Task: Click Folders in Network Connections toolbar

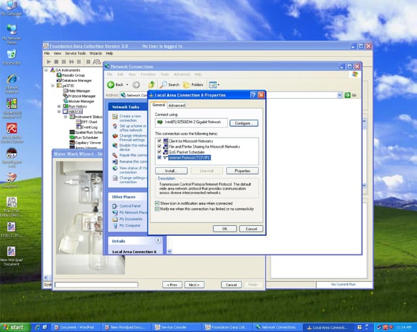Action: point(194,85)
